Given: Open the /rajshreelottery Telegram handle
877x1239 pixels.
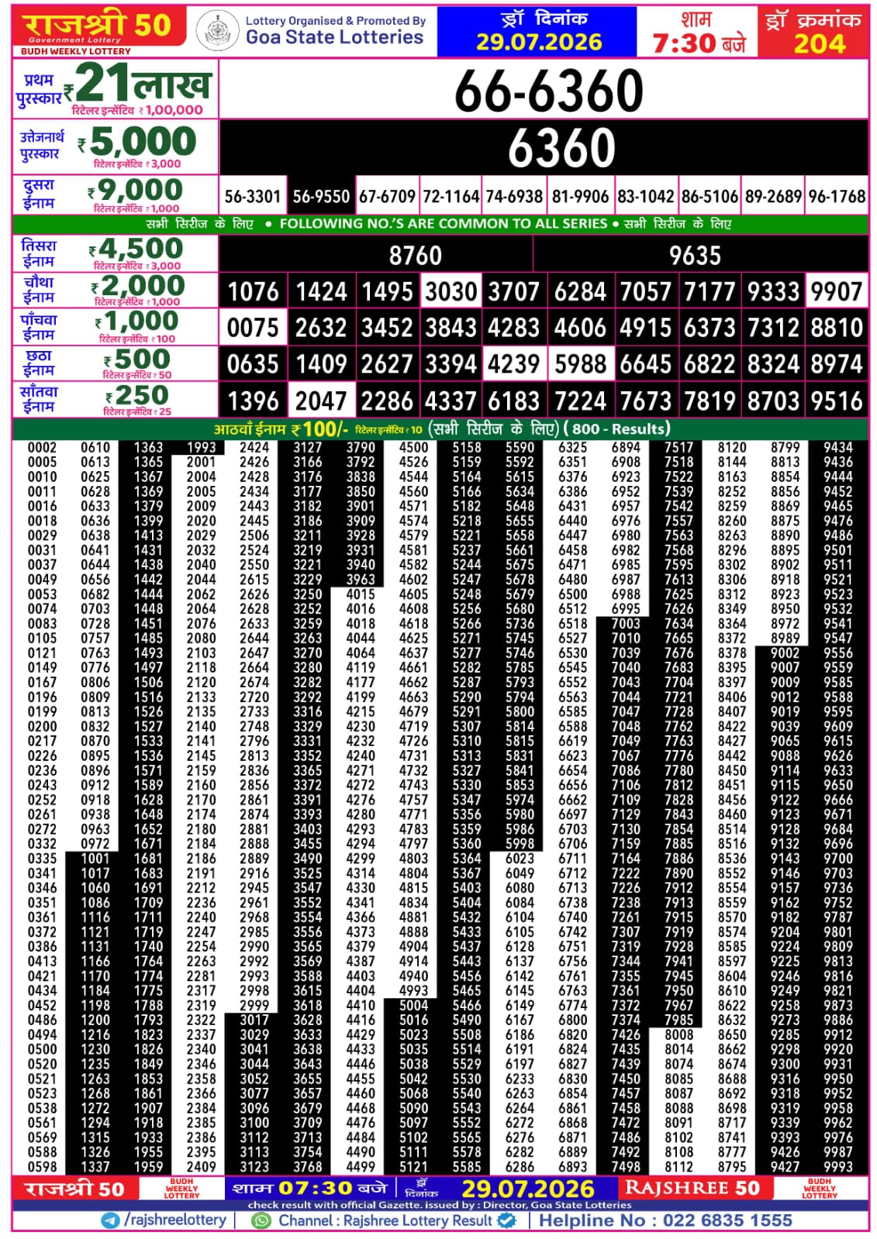Looking at the screenshot, I should 175,1220.
